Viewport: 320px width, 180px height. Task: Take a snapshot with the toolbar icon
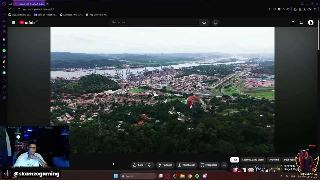pyautogui.click(x=275, y=9)
